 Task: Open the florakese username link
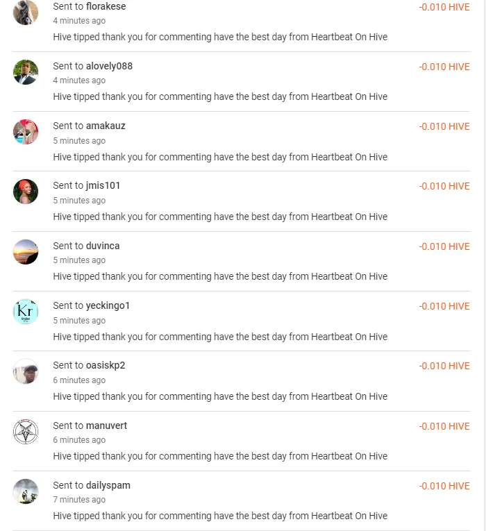pos(106,6)
